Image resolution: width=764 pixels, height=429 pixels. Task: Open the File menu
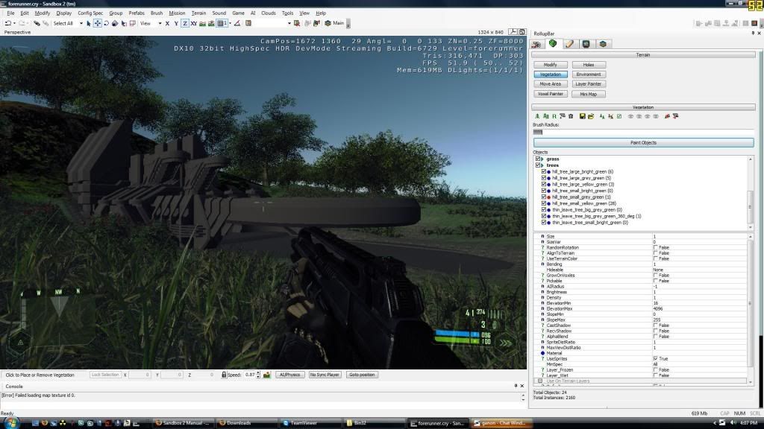10,13
